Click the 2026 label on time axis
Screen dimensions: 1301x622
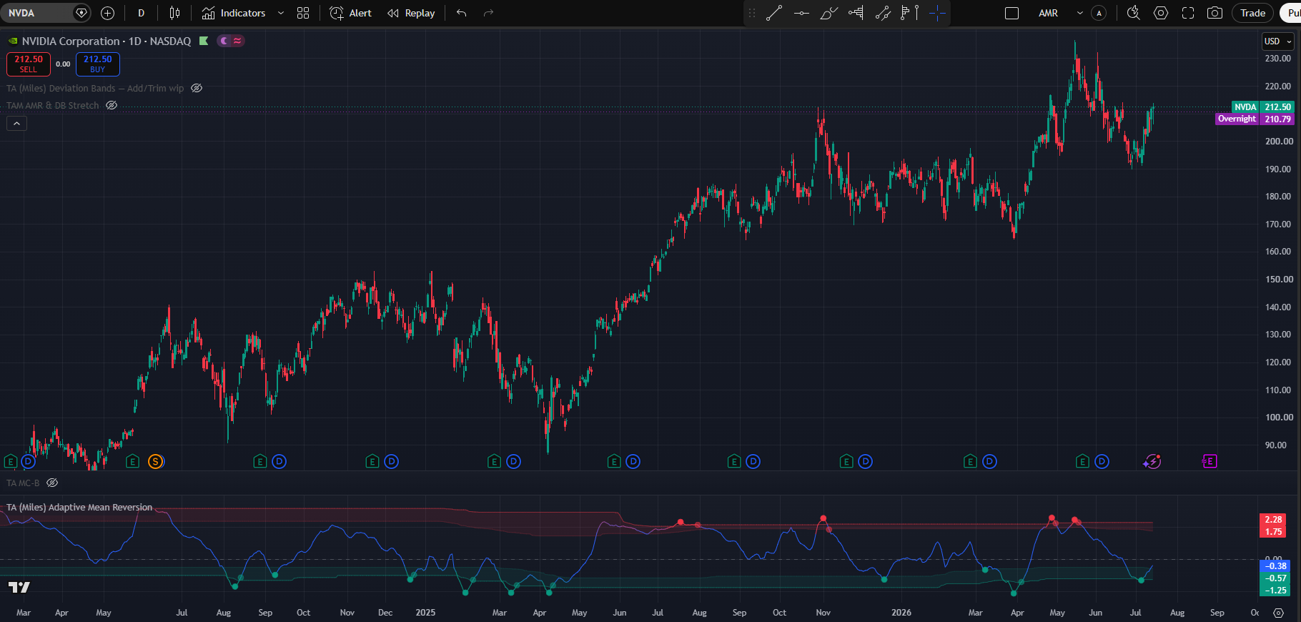pyautogui.click(x=901, y=613)
